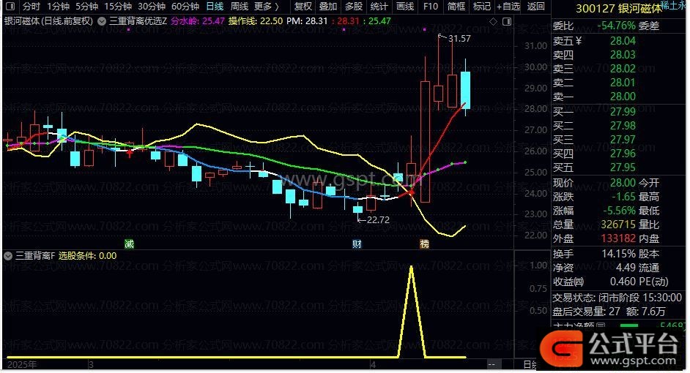Select the 1分钟 period
This screenshot has width=690, height=373.
tap(58, 7)
